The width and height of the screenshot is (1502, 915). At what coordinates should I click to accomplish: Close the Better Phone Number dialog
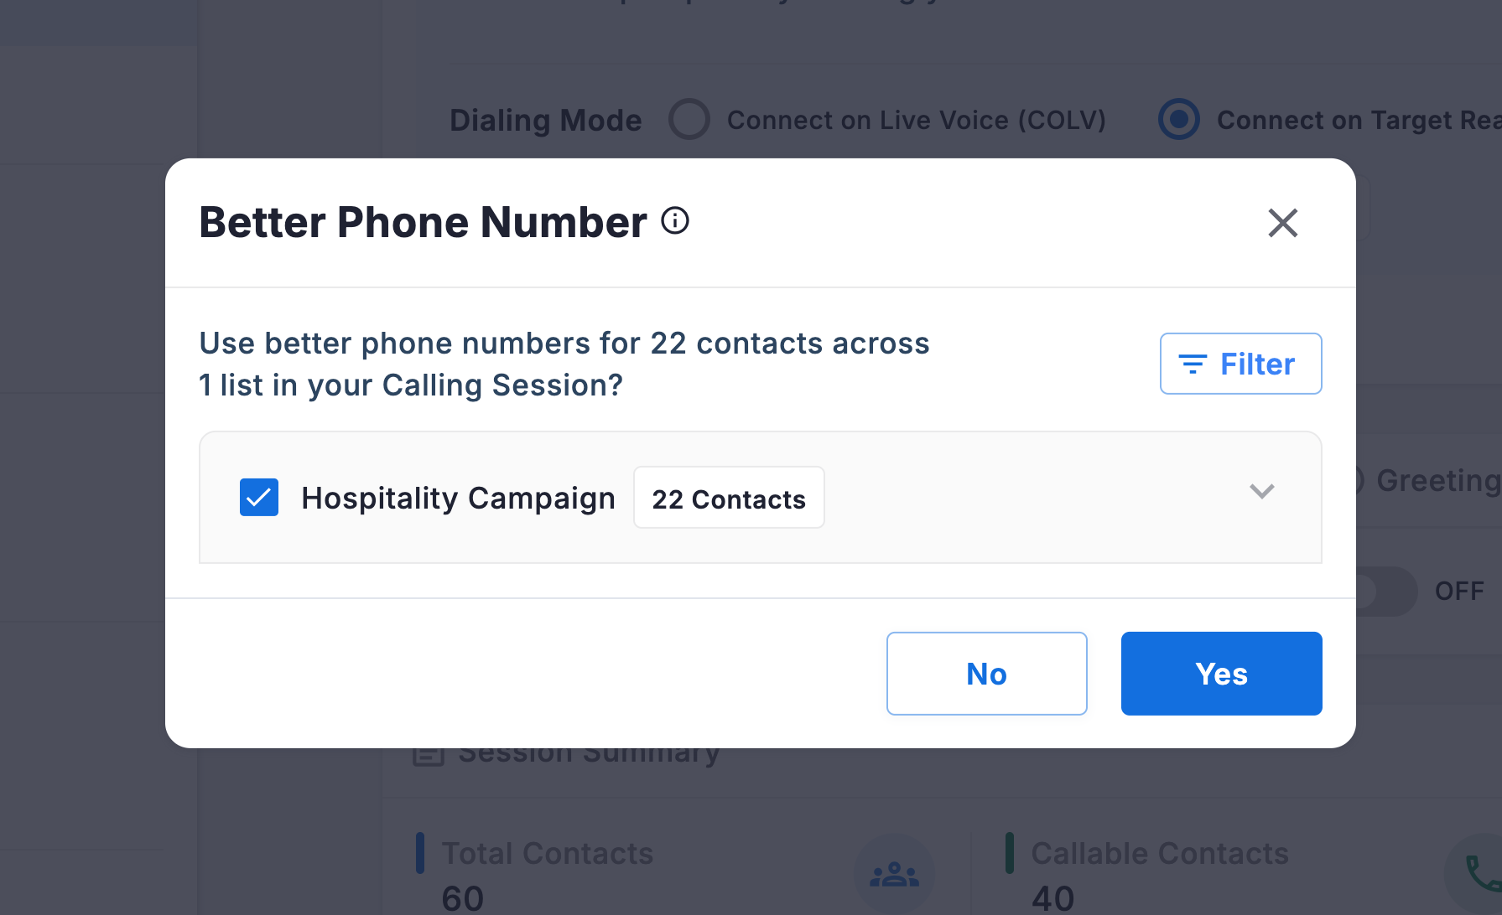pos(1282,223)
